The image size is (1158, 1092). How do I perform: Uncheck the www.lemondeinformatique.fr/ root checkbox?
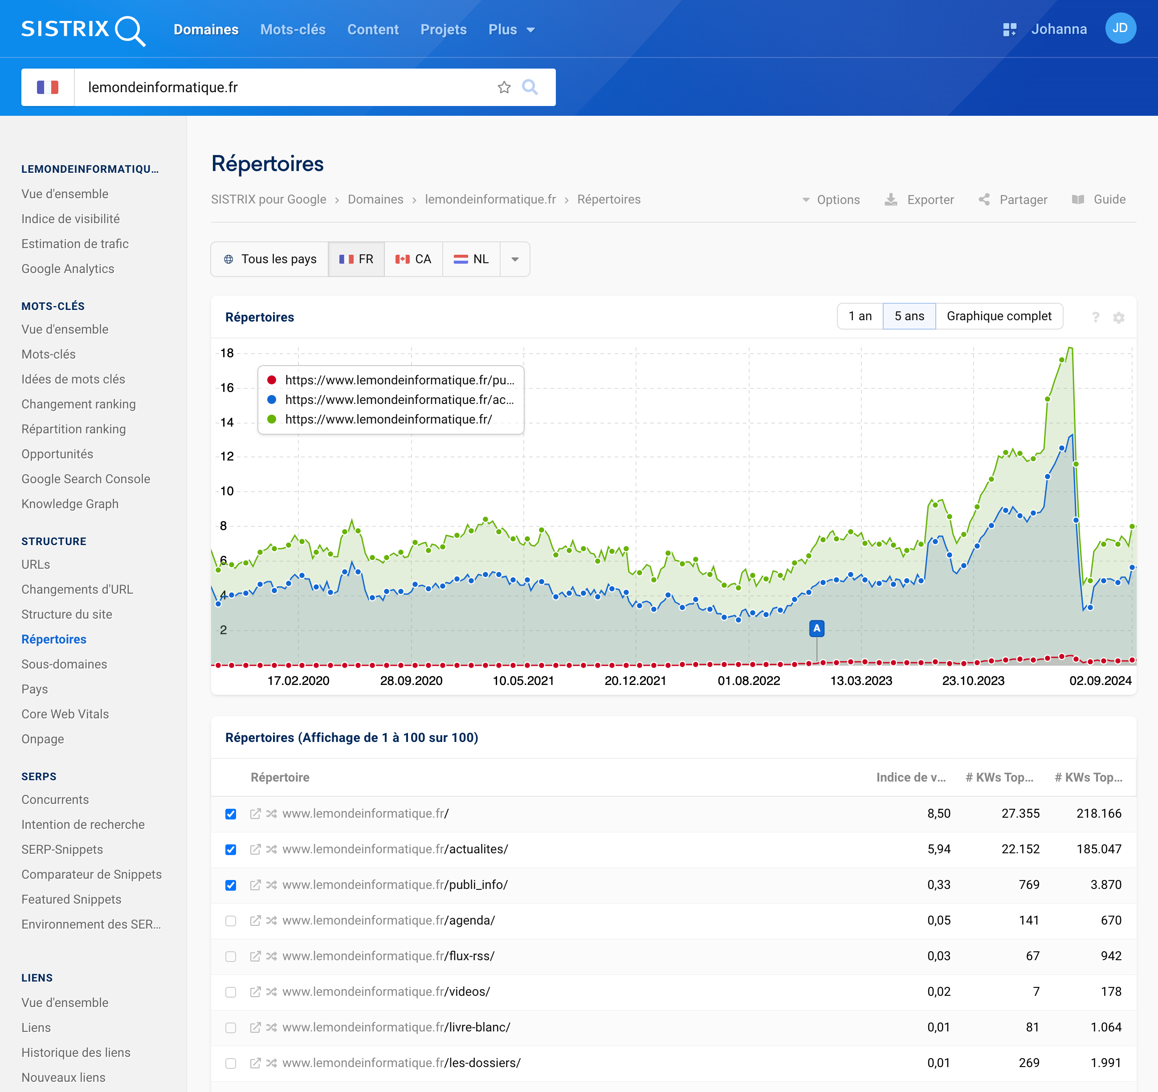point(231,814)
